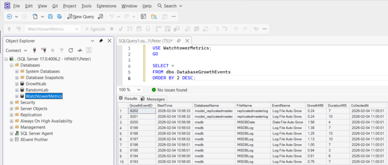Open Activity Monitor pulse icon
Screen dimensions: 388x165
[x=80, y=50]
